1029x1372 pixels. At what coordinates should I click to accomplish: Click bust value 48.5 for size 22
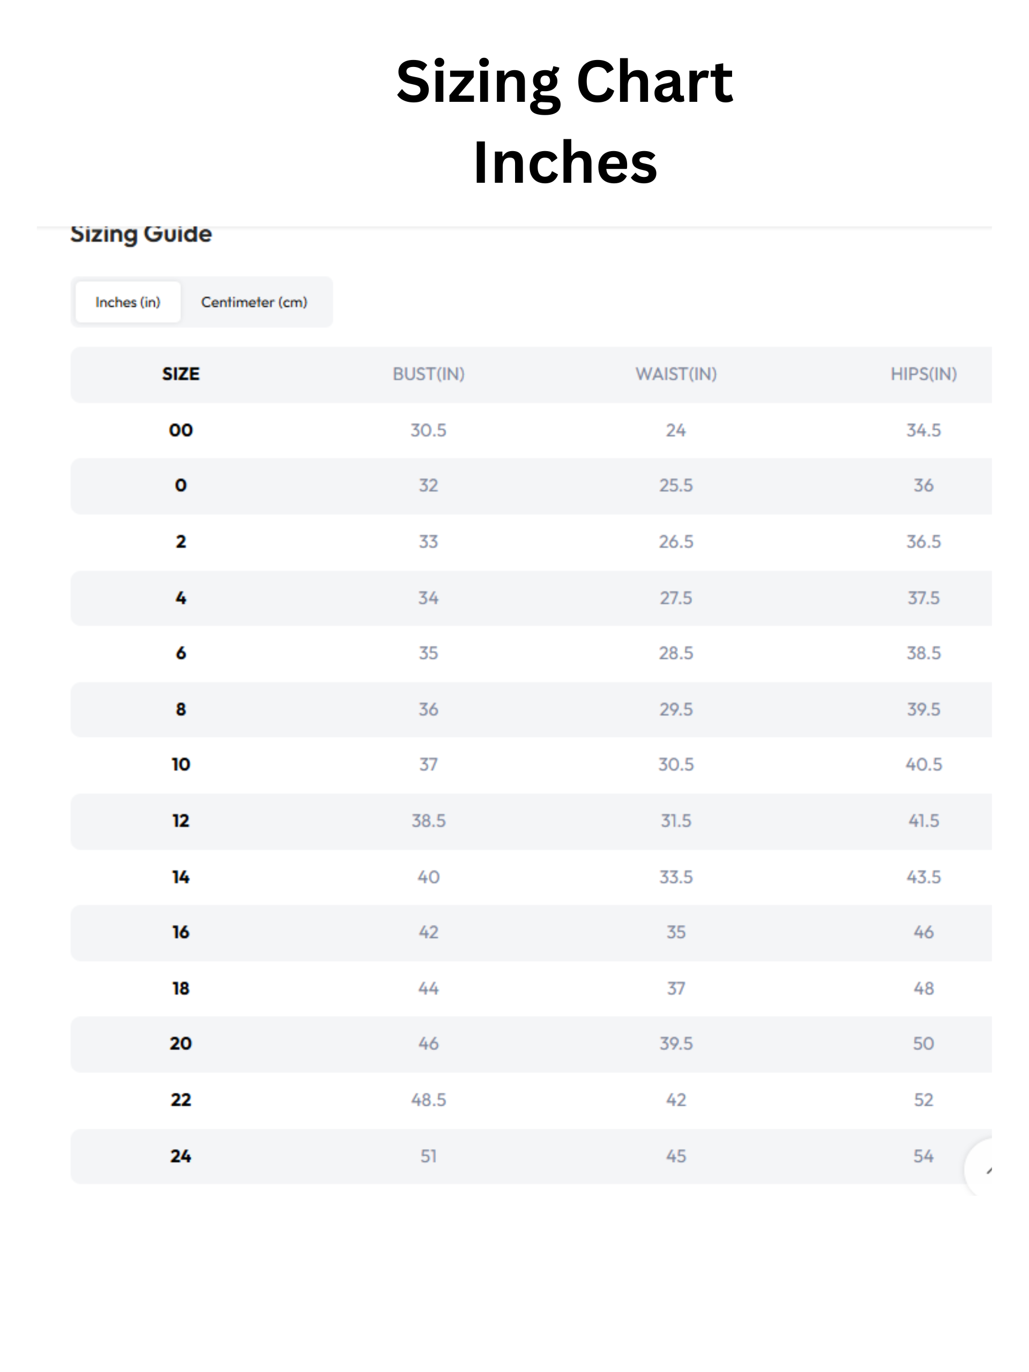point(428,1100)
